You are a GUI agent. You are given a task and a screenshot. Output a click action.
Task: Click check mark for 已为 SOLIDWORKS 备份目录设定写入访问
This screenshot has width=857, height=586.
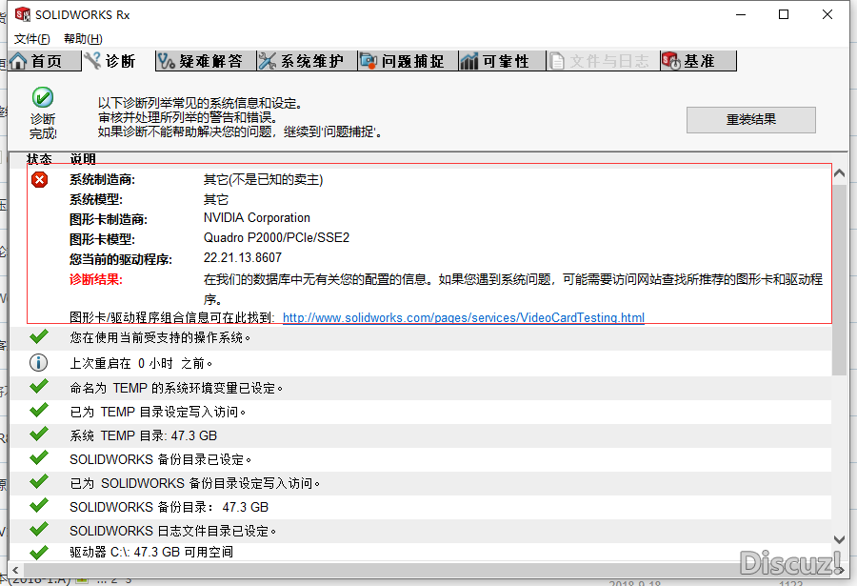pos(39,481)
